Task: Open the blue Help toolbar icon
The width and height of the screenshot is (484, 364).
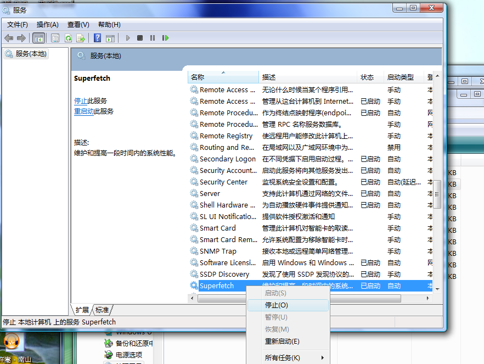Action: [x=98, y=38]
